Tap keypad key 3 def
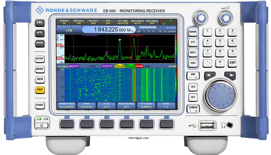Screen dimensions: 271x155 pyautogui.click(x=232, y=32)
